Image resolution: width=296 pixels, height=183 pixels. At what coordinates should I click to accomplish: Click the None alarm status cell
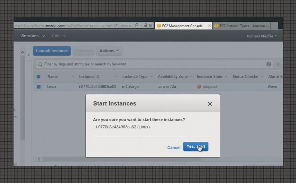272,86
